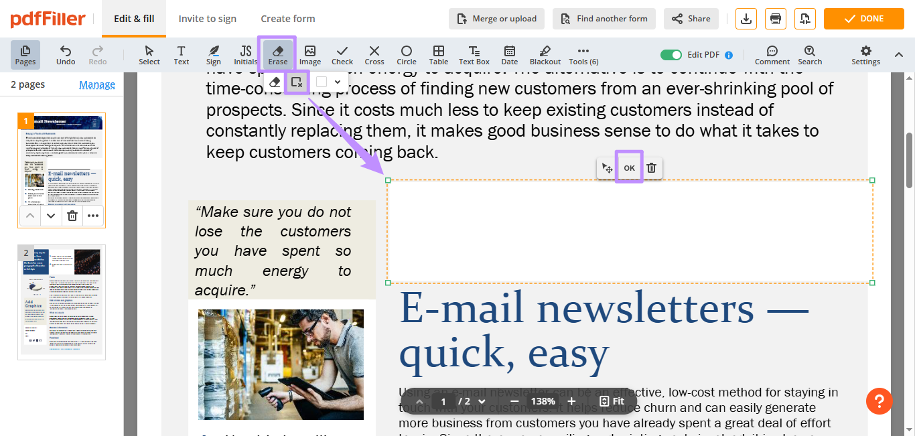Select the Select tool
Image resolution: width=915 pixels, height=436 pixels.
pyautogui.click(x=149, y=55)
